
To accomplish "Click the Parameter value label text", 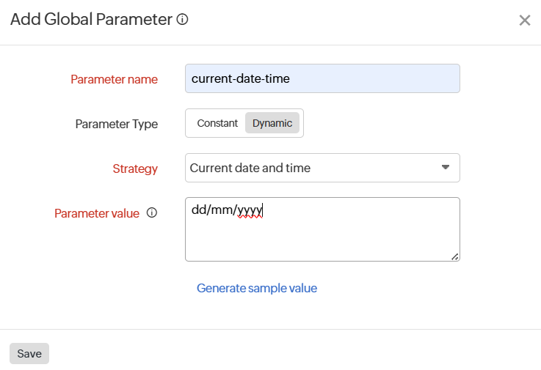I will click(97, 213).
